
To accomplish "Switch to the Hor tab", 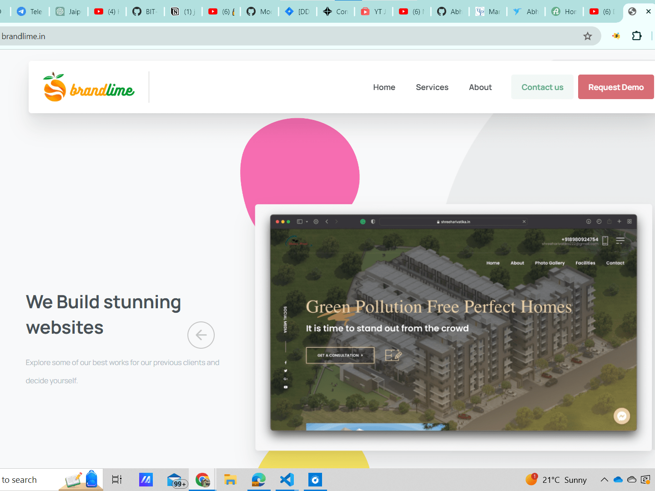I will pyautogui.click(x=564, y=11).
